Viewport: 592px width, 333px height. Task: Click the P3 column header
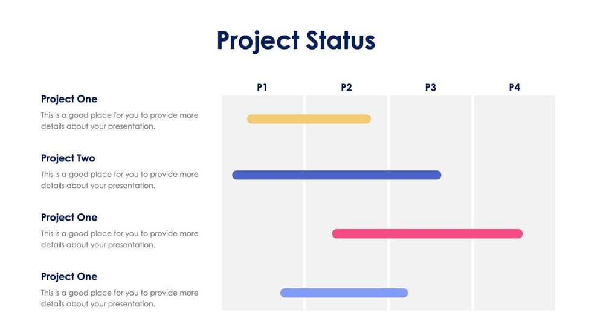pyautogui.click(x=430, y=88)
